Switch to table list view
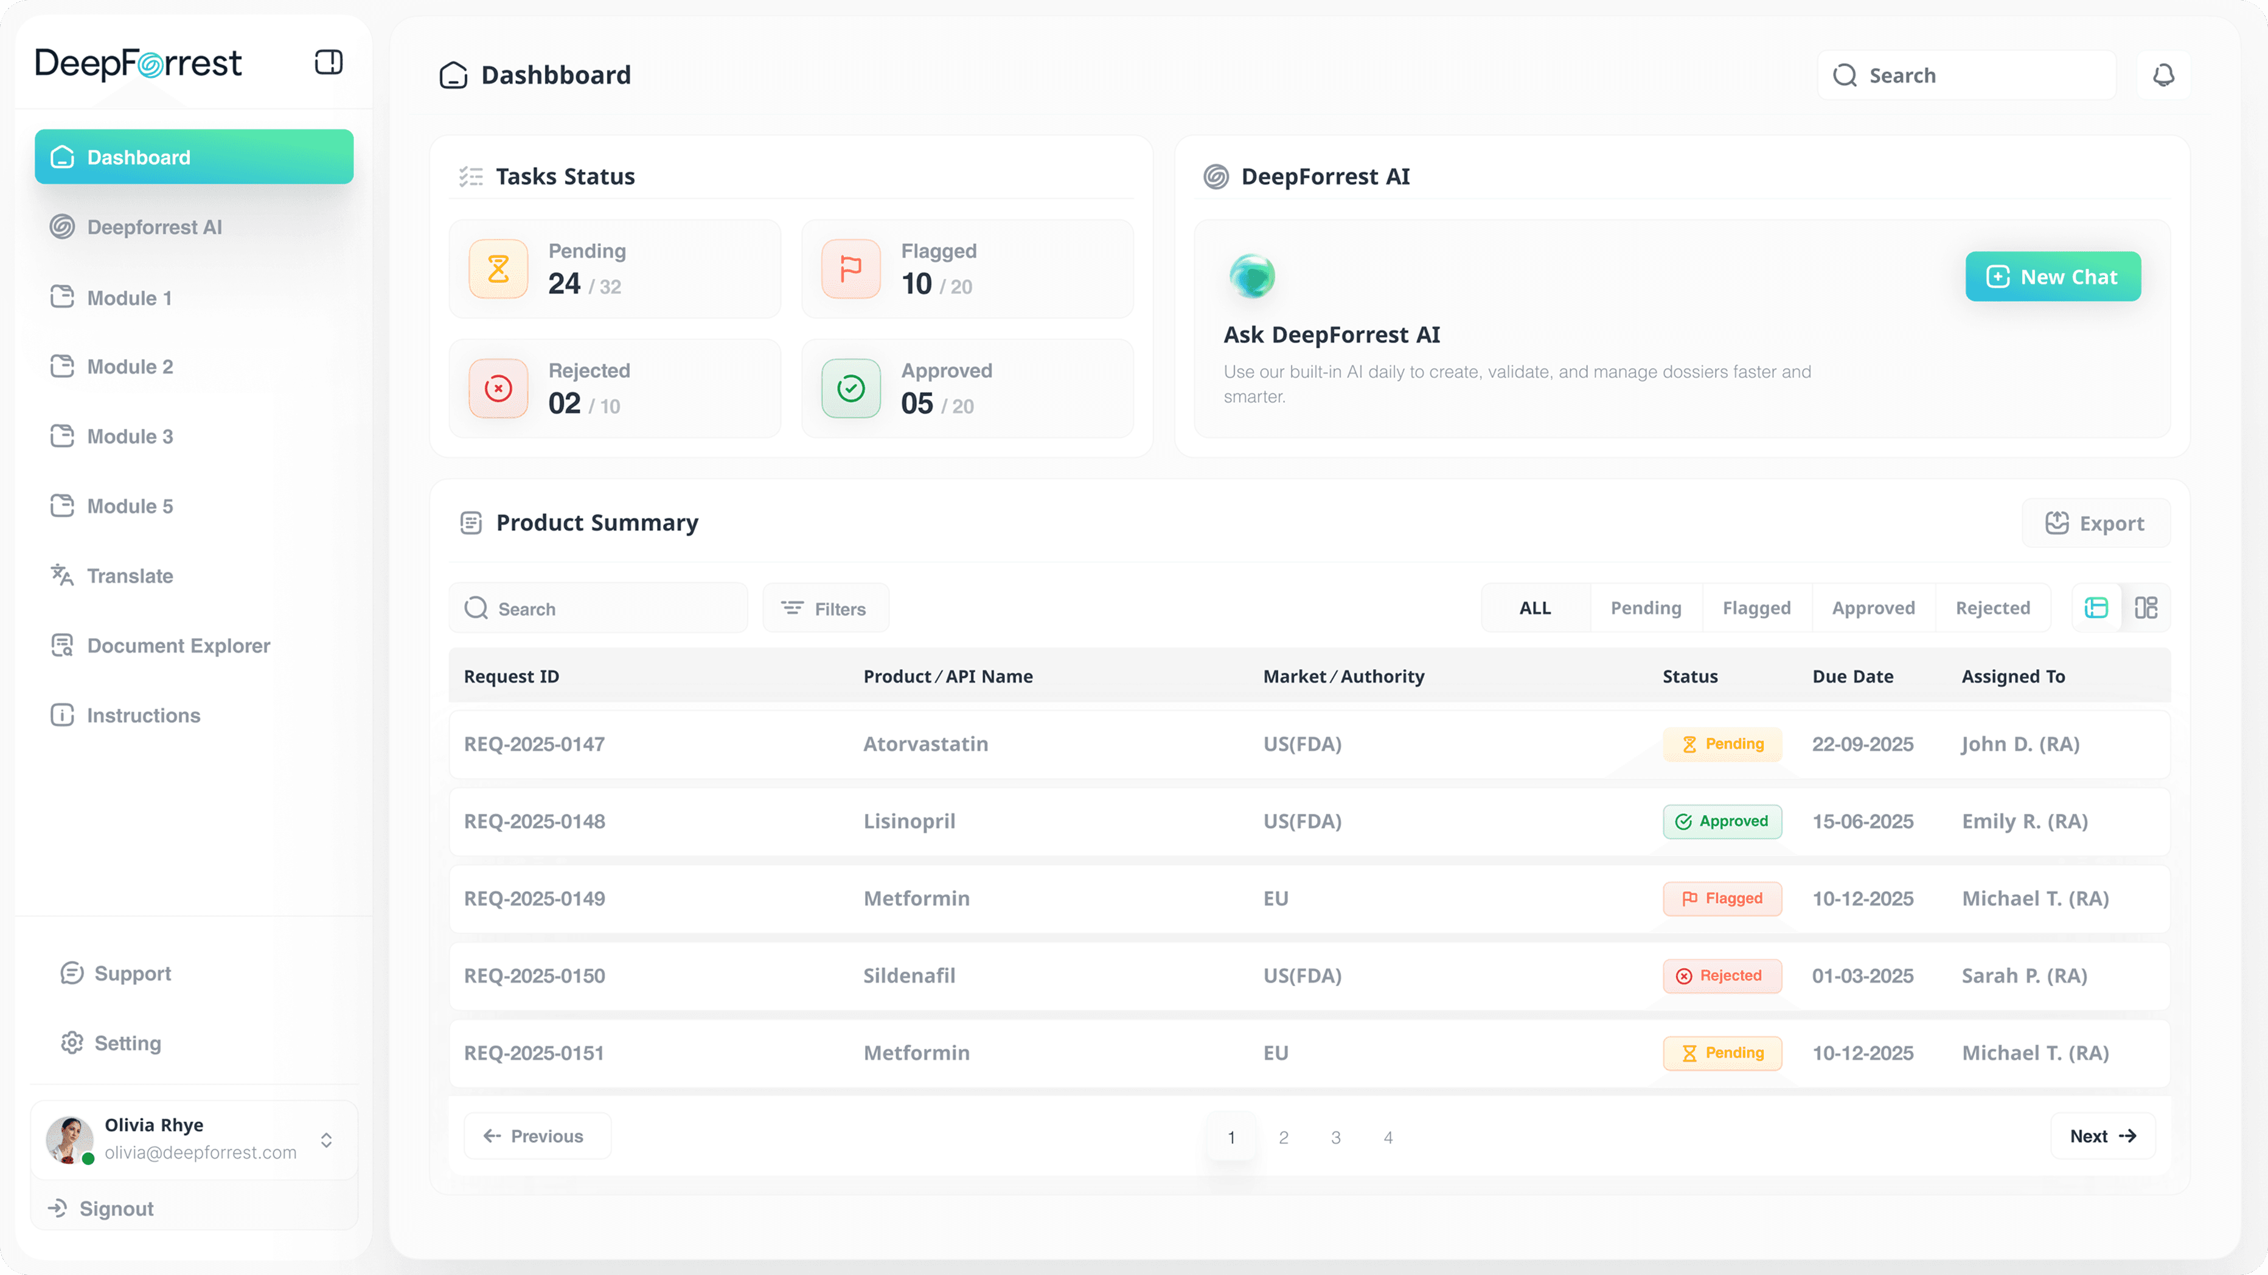Screen dimensions: 2268x1275 [x=2096, y=608]
